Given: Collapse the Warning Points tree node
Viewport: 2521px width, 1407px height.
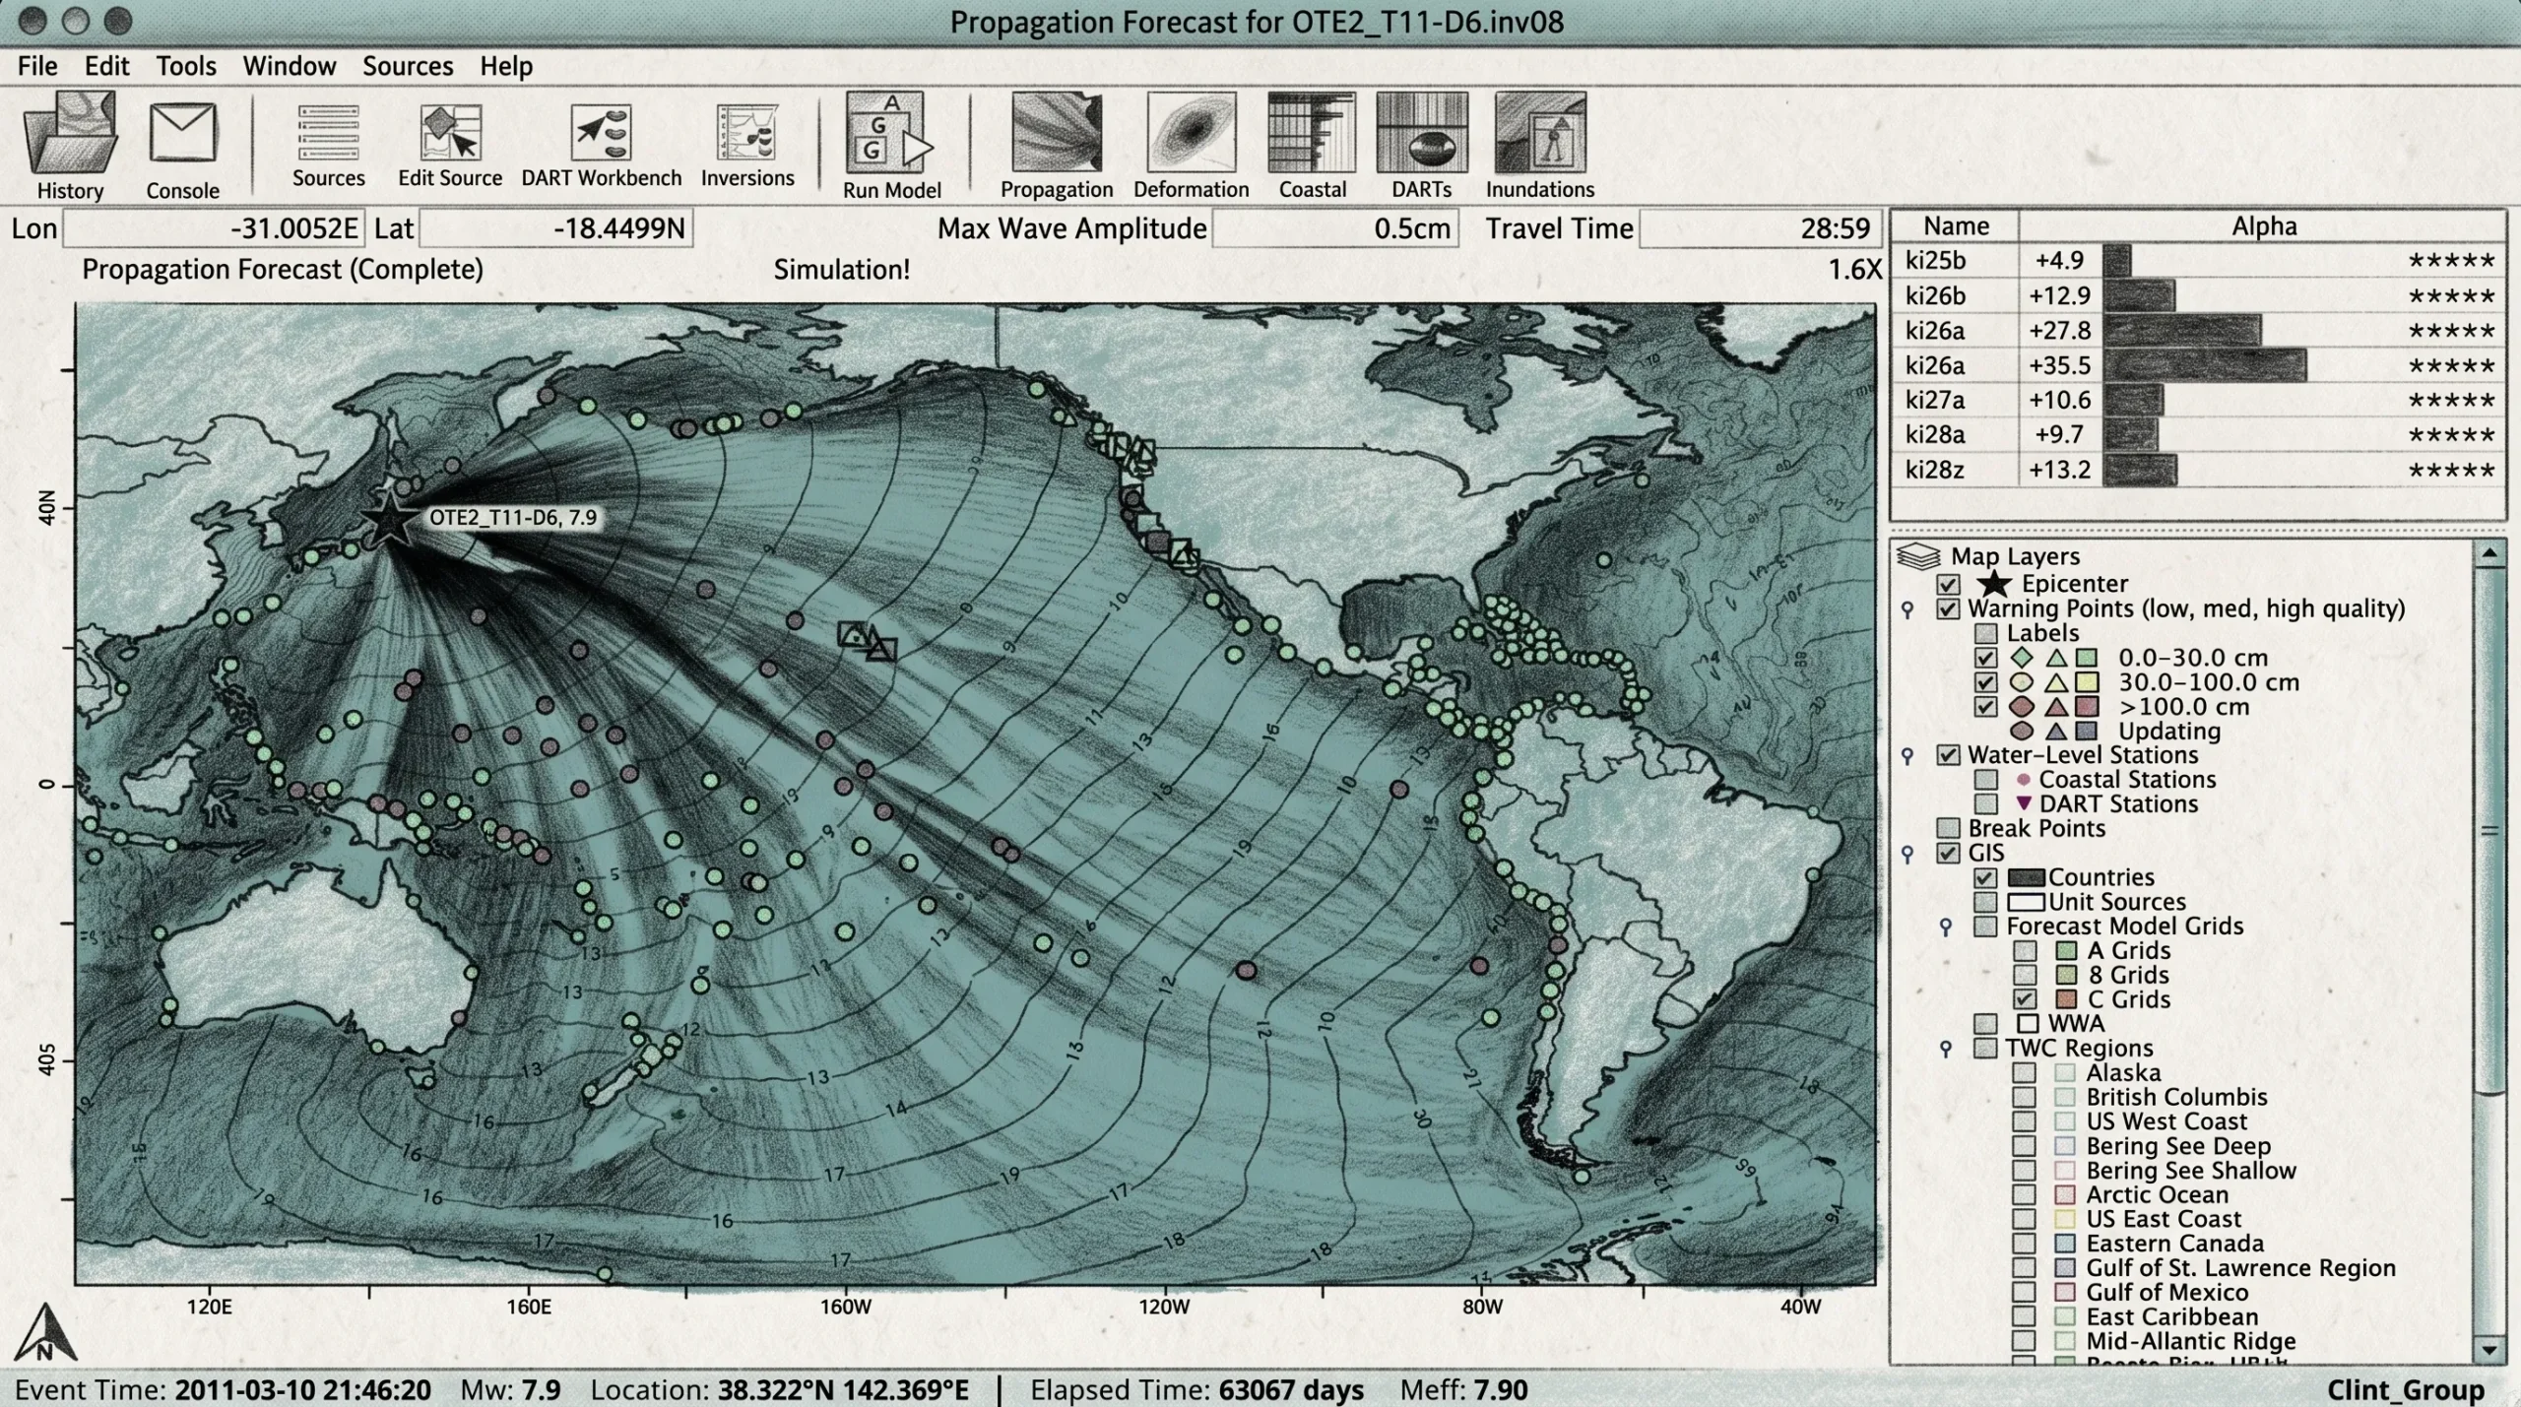Looking at the screenshot, I should 1907,609.
